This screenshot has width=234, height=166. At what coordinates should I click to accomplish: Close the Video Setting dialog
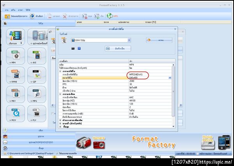[175, 29]
